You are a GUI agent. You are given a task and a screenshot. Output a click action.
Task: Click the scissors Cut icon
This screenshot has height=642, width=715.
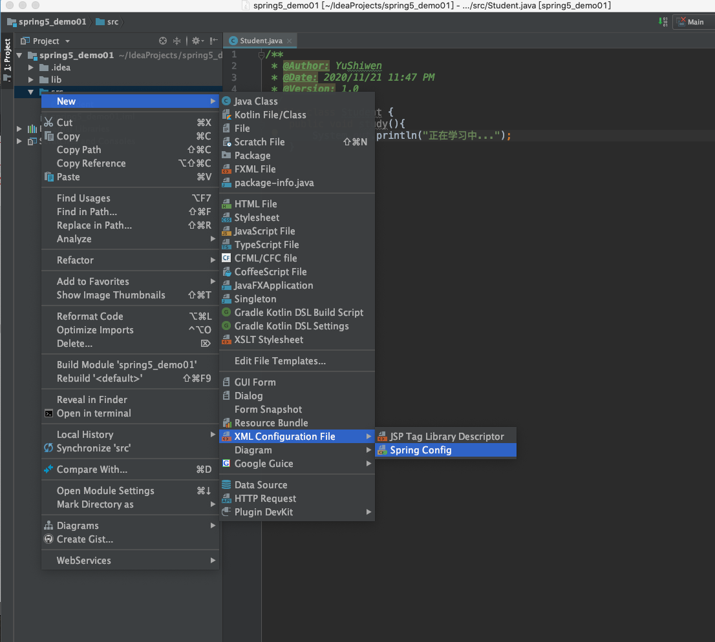point(48,122)
